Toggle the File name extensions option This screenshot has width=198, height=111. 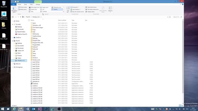coord(92,10)
